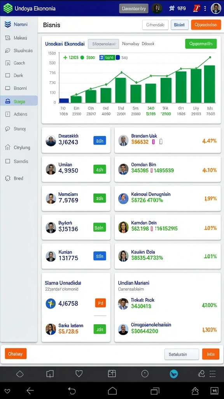Click the green stacked-layers app logo
The image size is (224, 399).
click(x=8, y=9)
